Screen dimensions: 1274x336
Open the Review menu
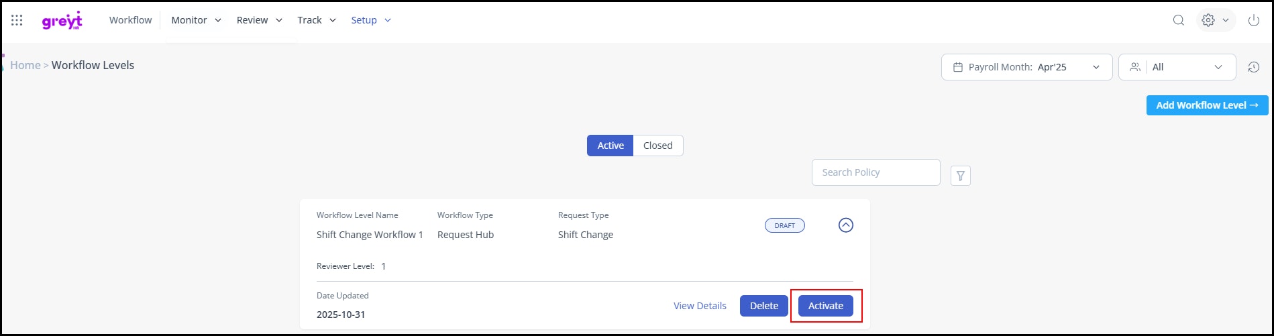click(259, 20)
